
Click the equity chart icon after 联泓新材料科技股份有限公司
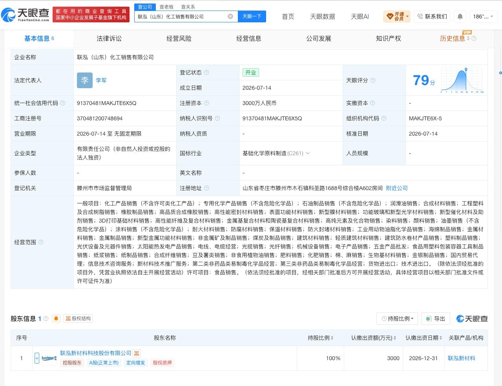(137, 353)
